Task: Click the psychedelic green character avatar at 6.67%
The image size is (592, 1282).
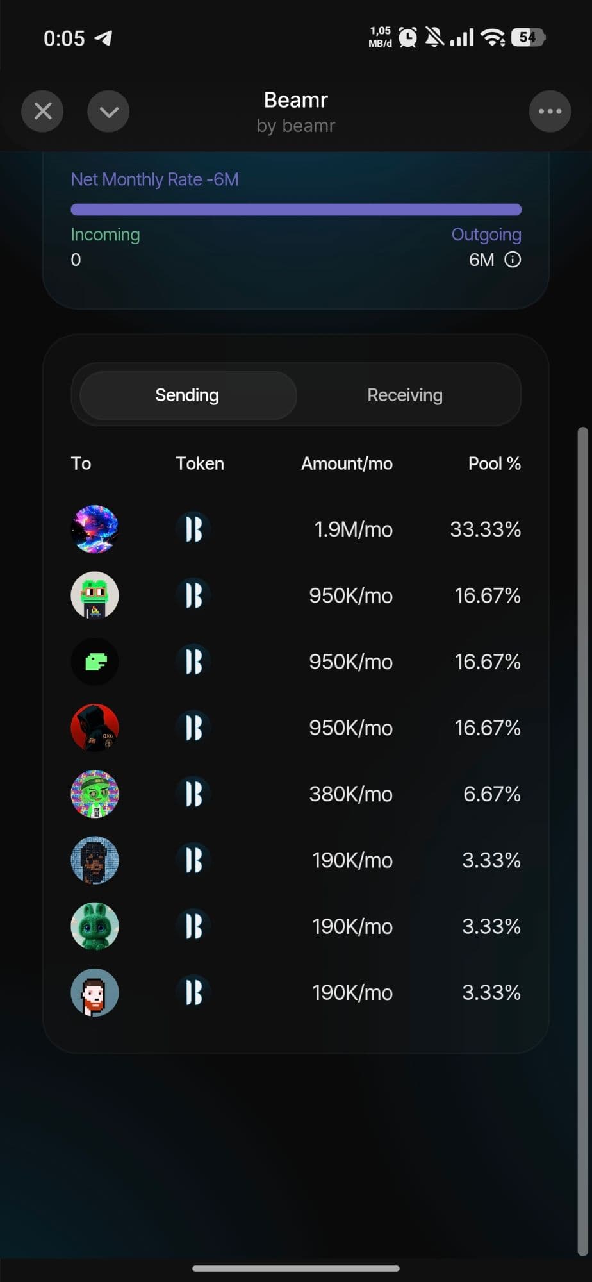Action: (95, 794)
